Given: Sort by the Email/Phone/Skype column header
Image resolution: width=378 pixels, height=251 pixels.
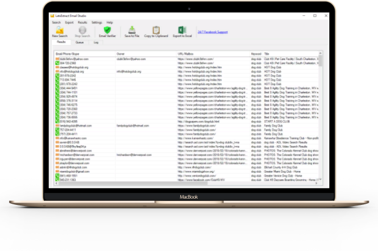Looking at the screenshot, I should pos(85,54).
